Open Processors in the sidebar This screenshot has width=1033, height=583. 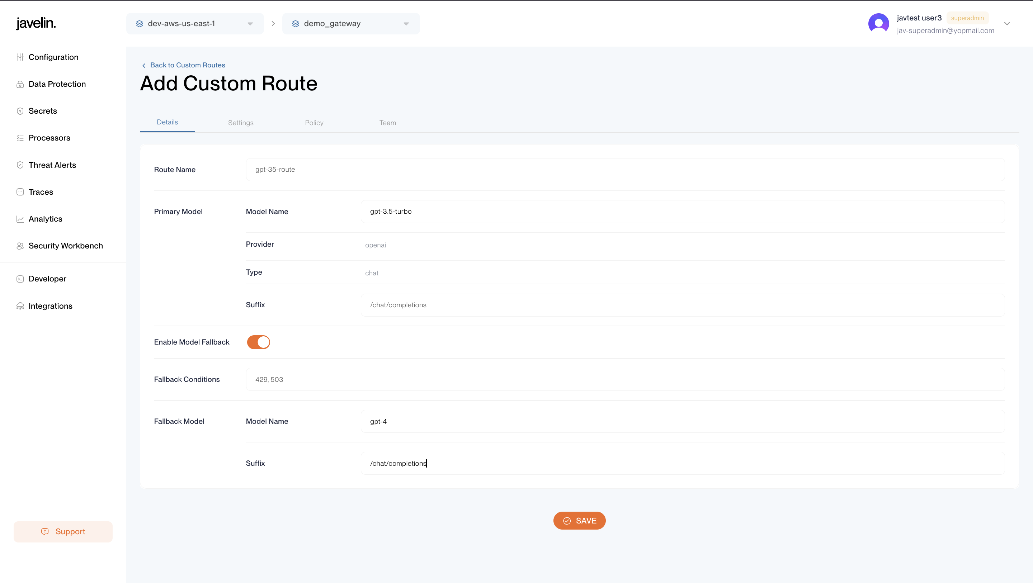tap(49, 138)
